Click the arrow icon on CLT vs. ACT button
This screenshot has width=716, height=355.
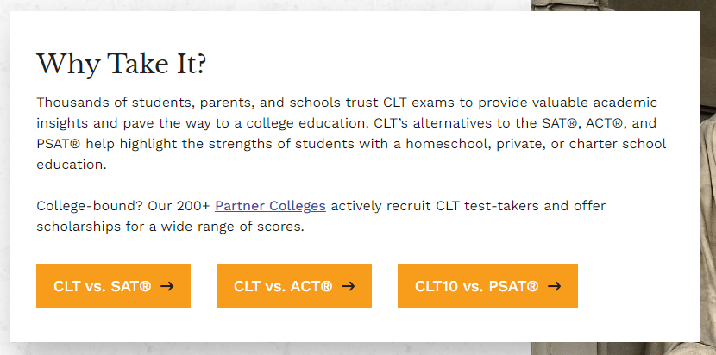coord(348,286)
